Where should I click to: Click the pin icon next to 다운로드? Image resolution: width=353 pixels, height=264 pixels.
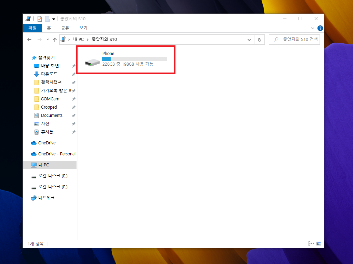[74, 74]
